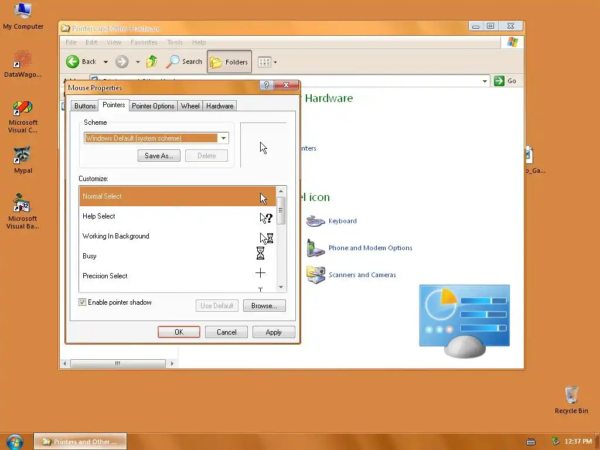Open the address bar dropdown arrow
The height and width of the screenshot is (450, 600).
[485, 81]
